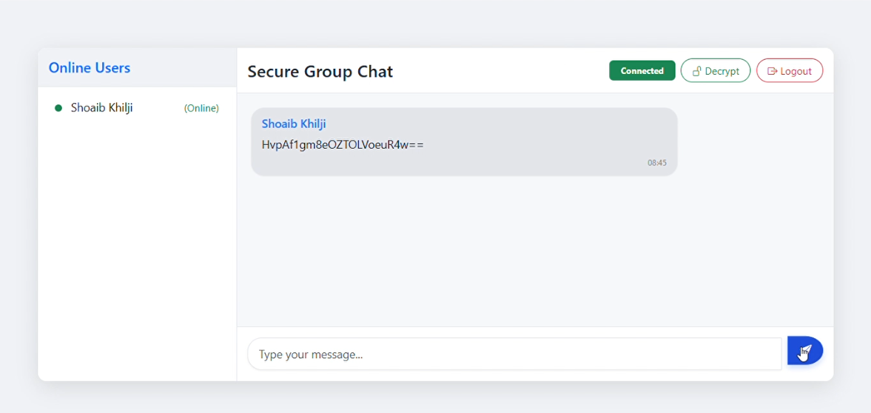This screenshot has height=413, width=871.
Task: Click the 'Online Users' sidebar heading
Action: (90, 68)
